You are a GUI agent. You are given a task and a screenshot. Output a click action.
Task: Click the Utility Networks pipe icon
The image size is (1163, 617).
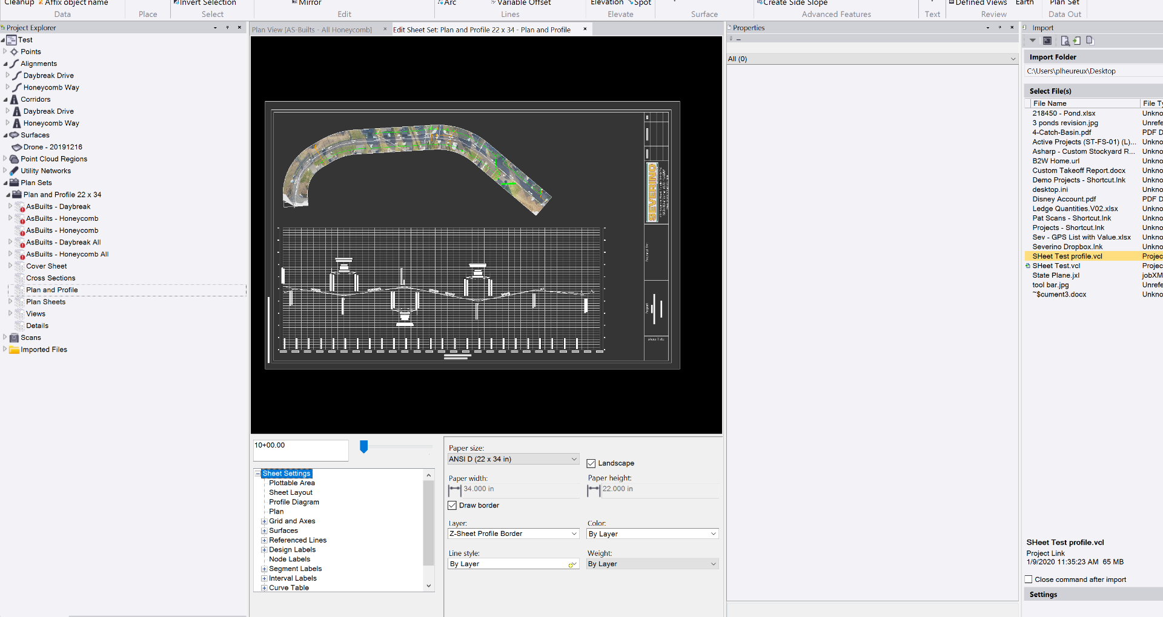(x=14, y=171)
